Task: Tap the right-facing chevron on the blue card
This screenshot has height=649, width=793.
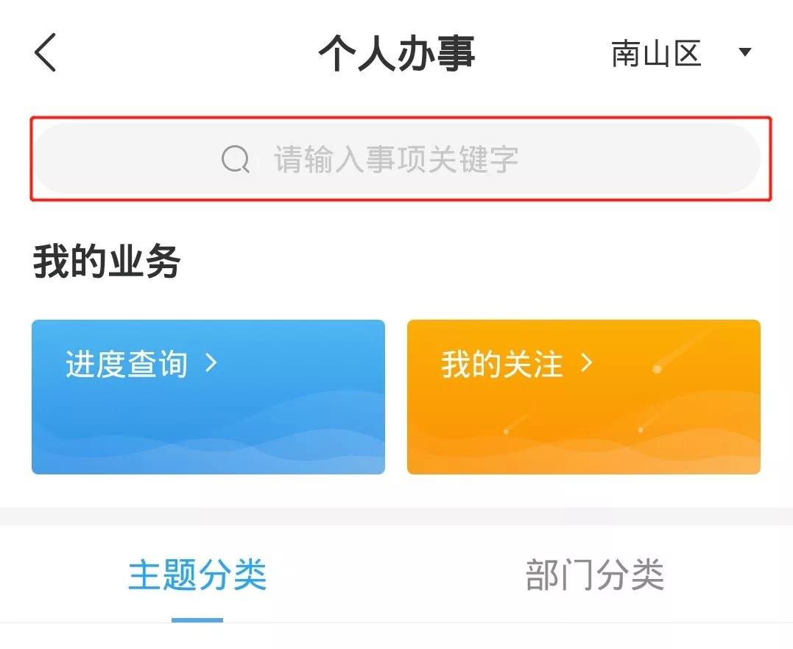Action: 212,363
